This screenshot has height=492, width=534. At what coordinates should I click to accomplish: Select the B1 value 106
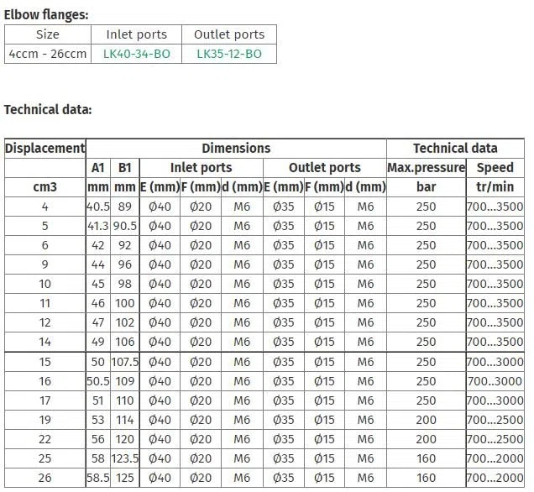124,342
